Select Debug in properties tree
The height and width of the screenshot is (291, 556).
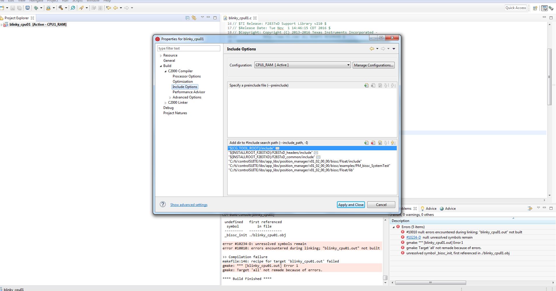168,108
